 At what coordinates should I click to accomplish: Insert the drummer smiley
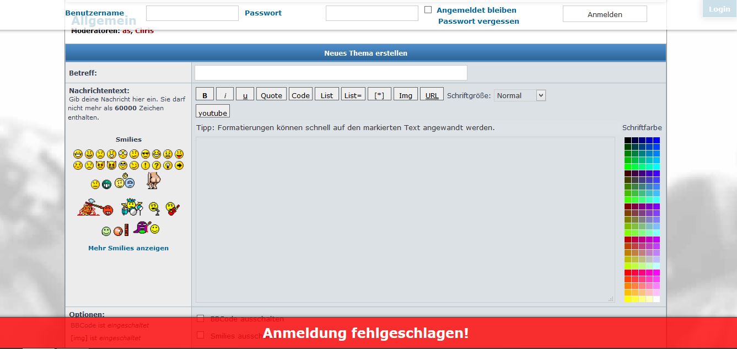132,207
